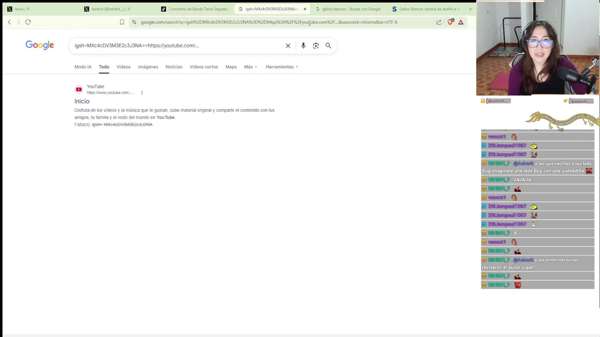Show Noticias search results
The height and width of the screenshot is (337, 600).
[x=174, y=67]
